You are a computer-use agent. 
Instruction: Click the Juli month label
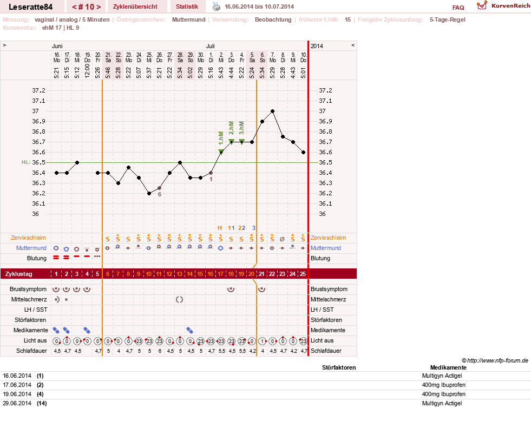tap(211, 46)
